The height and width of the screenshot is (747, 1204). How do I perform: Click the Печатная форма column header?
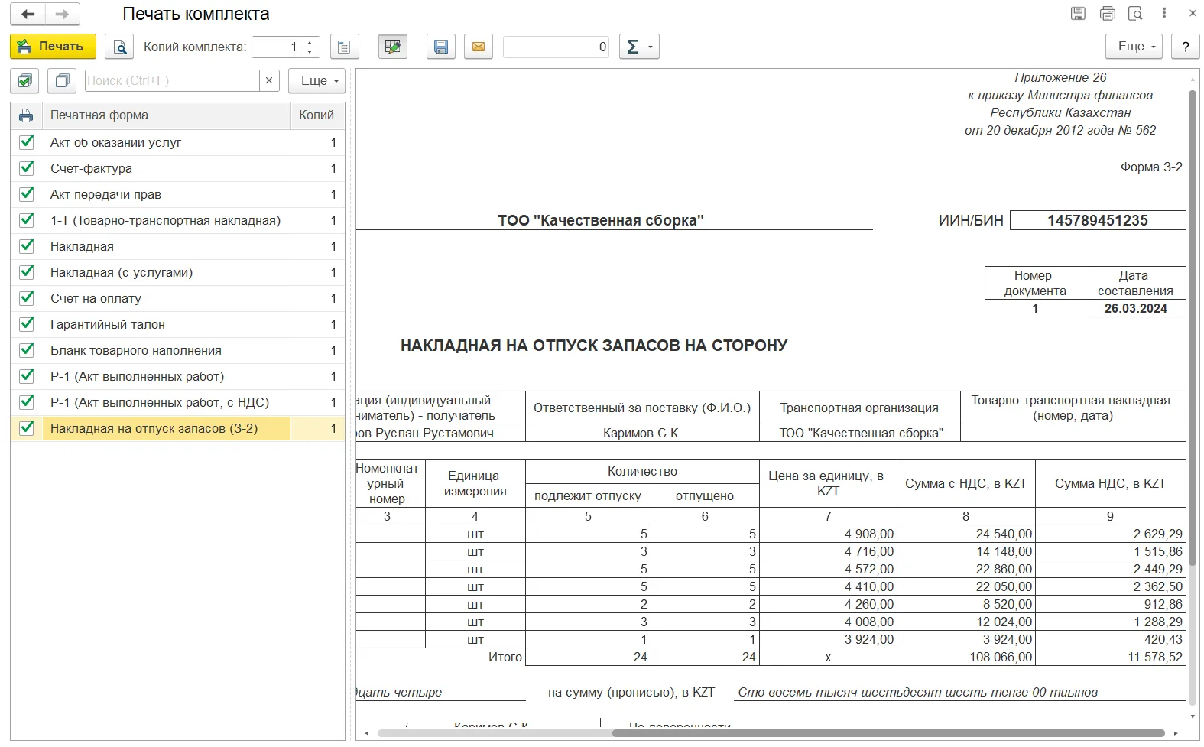tap(166, 115)
